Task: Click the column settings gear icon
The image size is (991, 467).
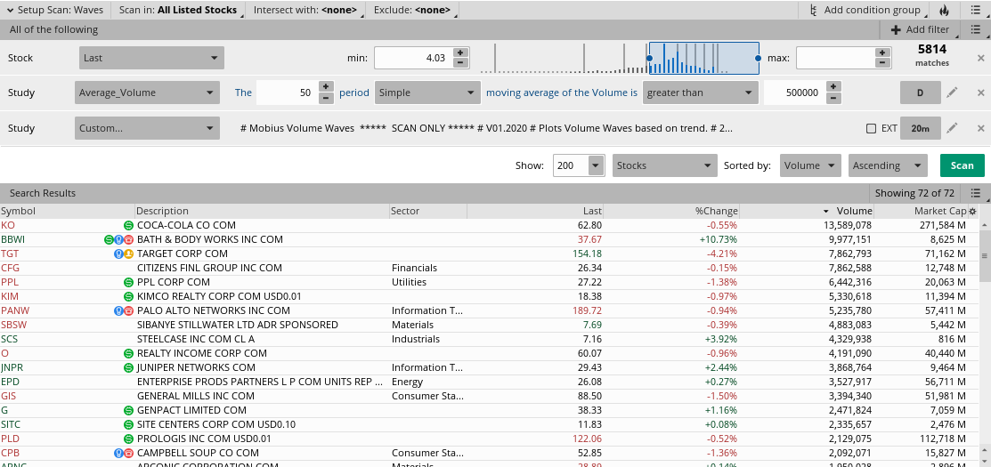Action: click(972, 211)
